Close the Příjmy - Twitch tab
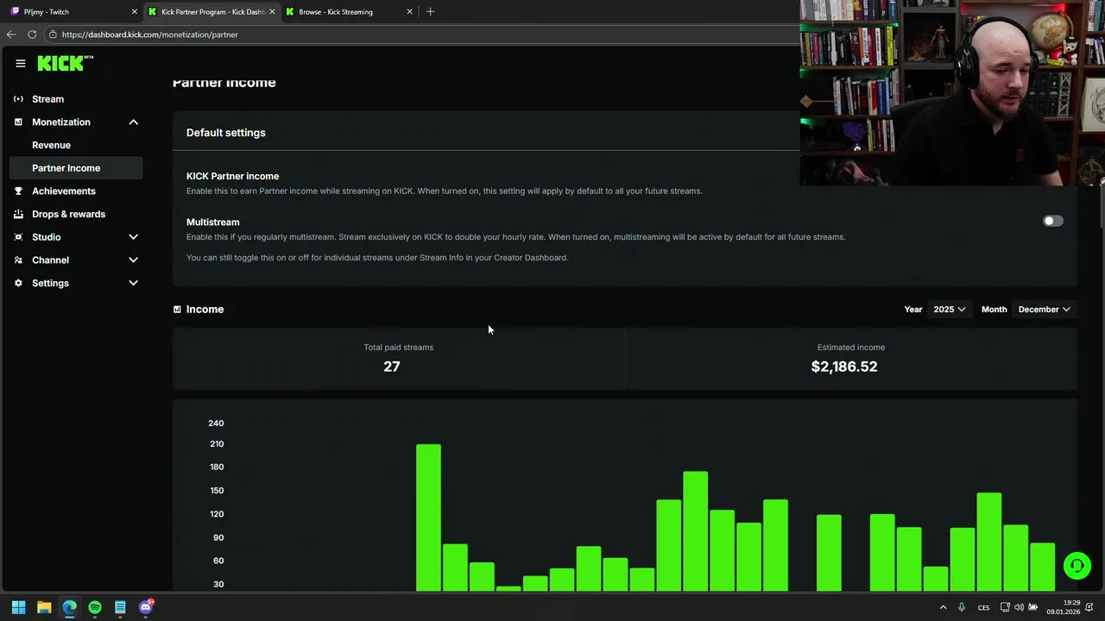The height and width of the screenshot is (621, 1105). pyautogui.click(x=135, y=12)
